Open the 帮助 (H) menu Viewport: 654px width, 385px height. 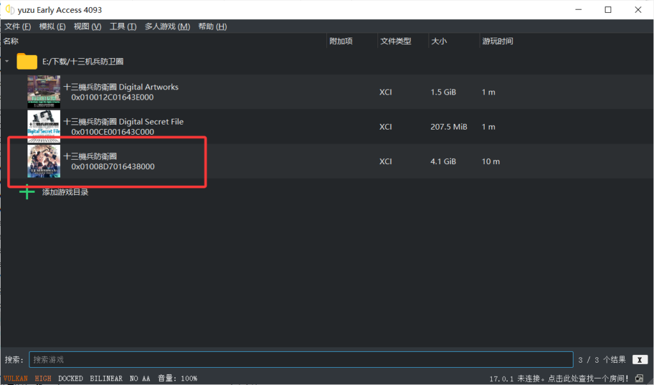[x=212, y=26]
